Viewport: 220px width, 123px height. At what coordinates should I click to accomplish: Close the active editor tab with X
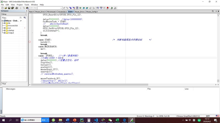click(218, 11)
